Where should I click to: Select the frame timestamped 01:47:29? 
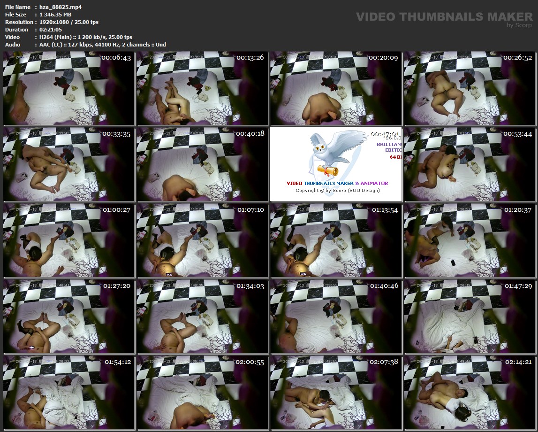[470, 316]
